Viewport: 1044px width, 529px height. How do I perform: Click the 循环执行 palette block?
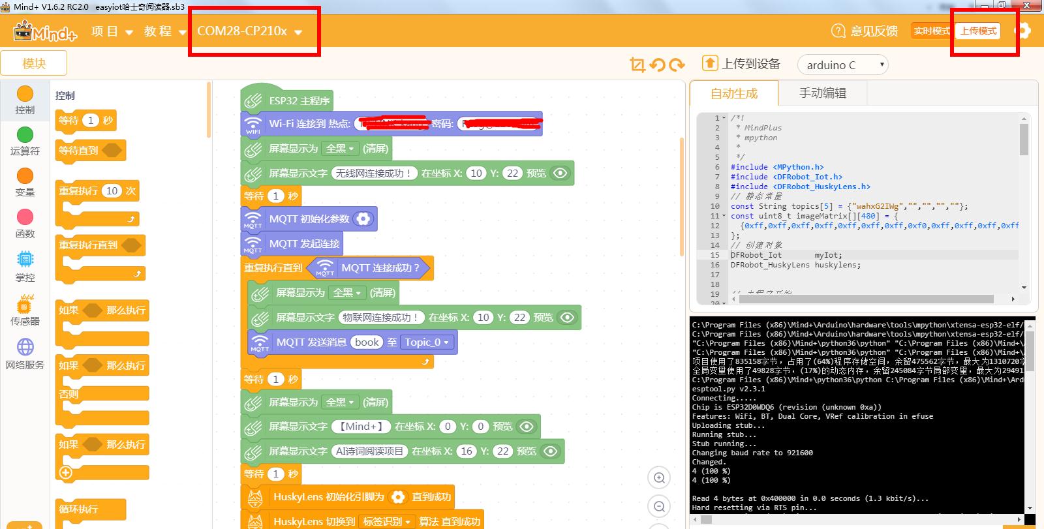click(x=90, y=509)
